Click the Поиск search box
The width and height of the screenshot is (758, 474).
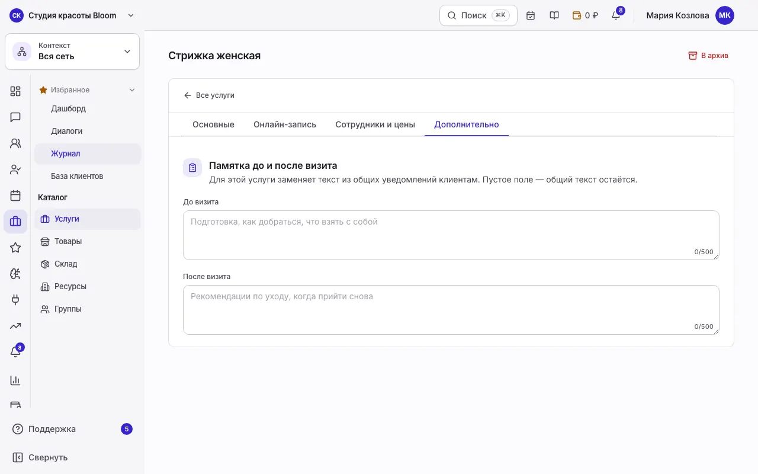(478, 15)
